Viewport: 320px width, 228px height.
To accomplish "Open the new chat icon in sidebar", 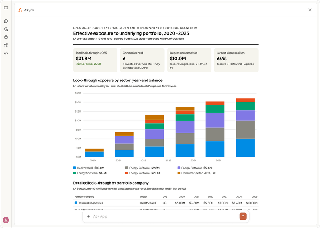I will [6, 21].
